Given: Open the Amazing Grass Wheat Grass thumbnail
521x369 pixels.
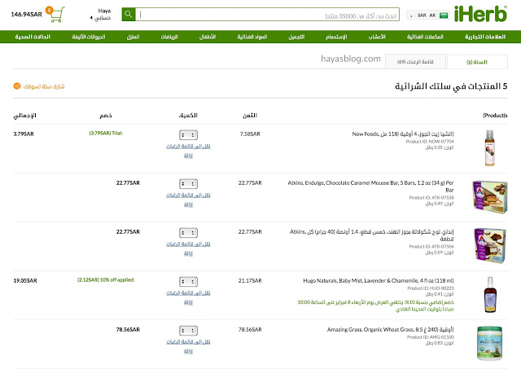Looking at the screenshot, I should (490, 344).
